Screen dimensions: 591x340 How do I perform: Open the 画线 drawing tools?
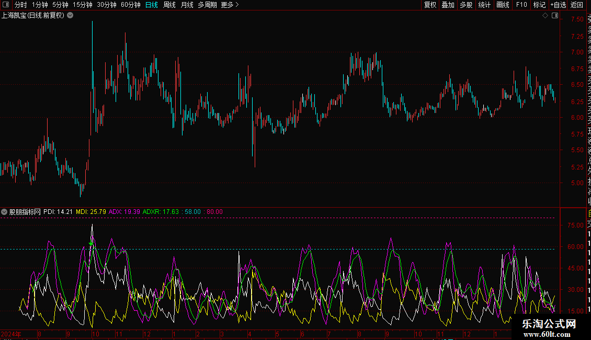click(503, 5)
